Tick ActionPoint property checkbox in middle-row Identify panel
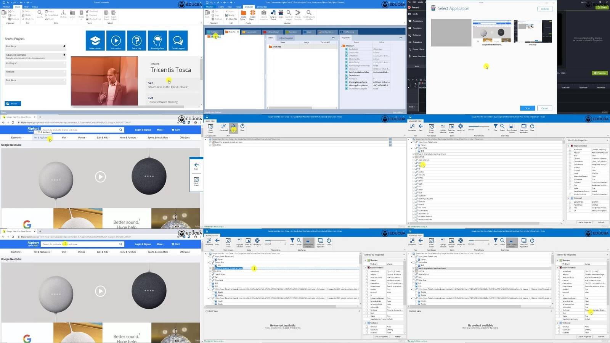Screen dimensions: 610x343 coord(570,150)
